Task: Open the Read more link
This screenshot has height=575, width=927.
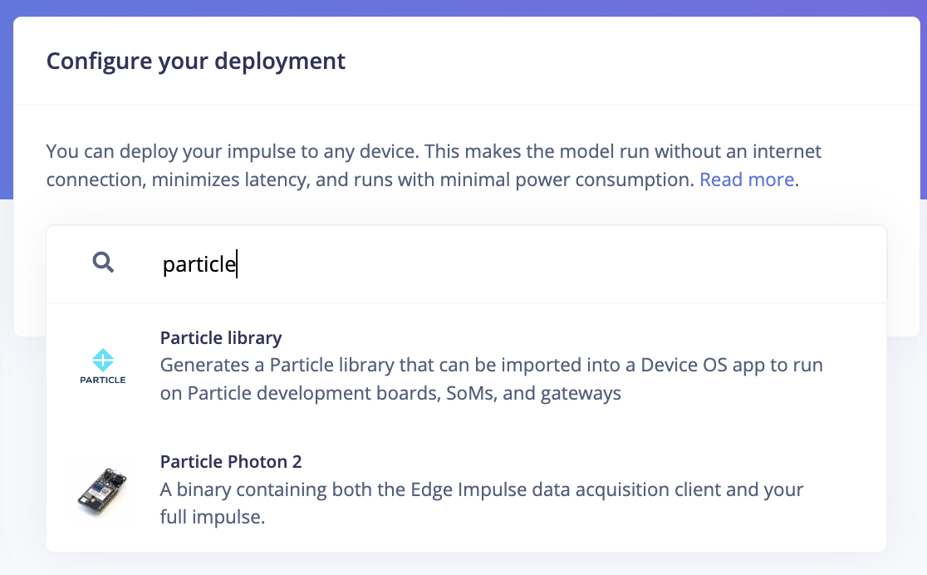Action: (745, 179)
